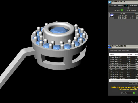Select the 1.20 X 1.20 gem row
The image size is (138, 103).
[x=122, y=16]
